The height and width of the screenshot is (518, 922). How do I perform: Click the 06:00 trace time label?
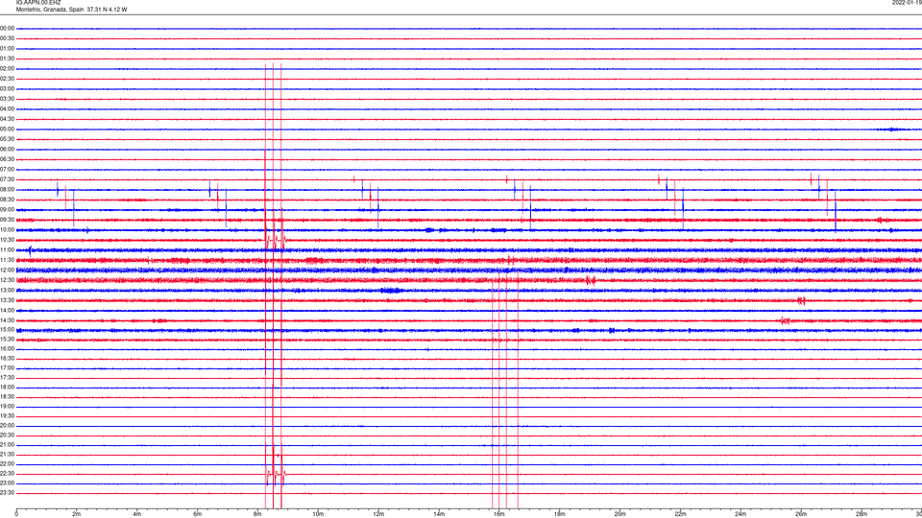click(x=8, y=150)
